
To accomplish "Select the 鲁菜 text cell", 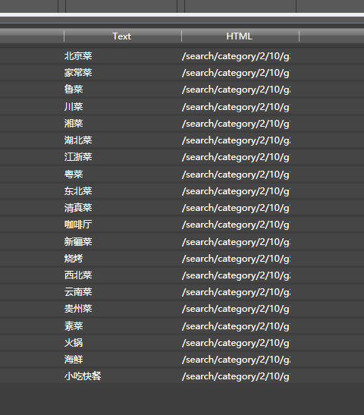I will pos(74,90).
